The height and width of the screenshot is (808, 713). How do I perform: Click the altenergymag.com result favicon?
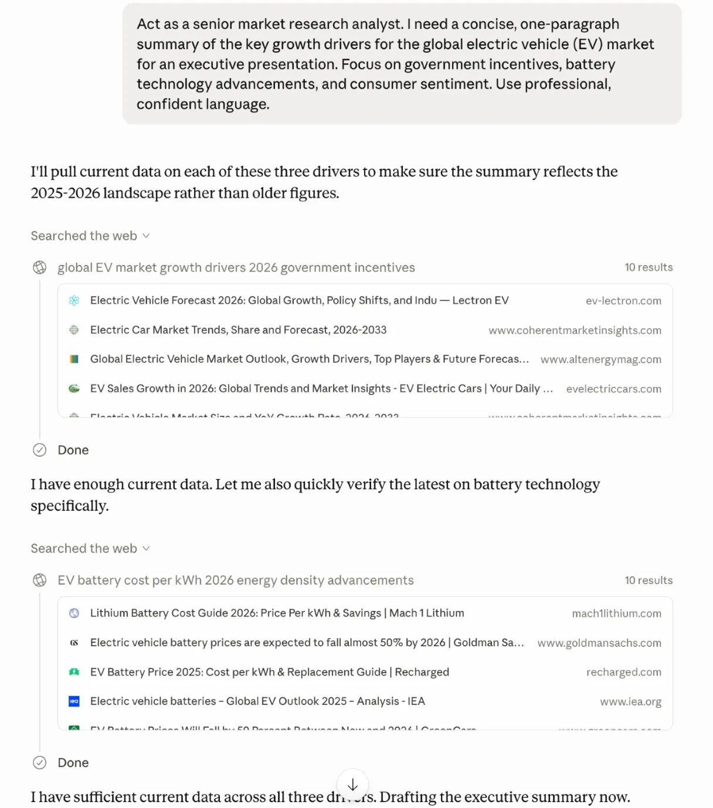pyautogui.click(x=74, y=359)
